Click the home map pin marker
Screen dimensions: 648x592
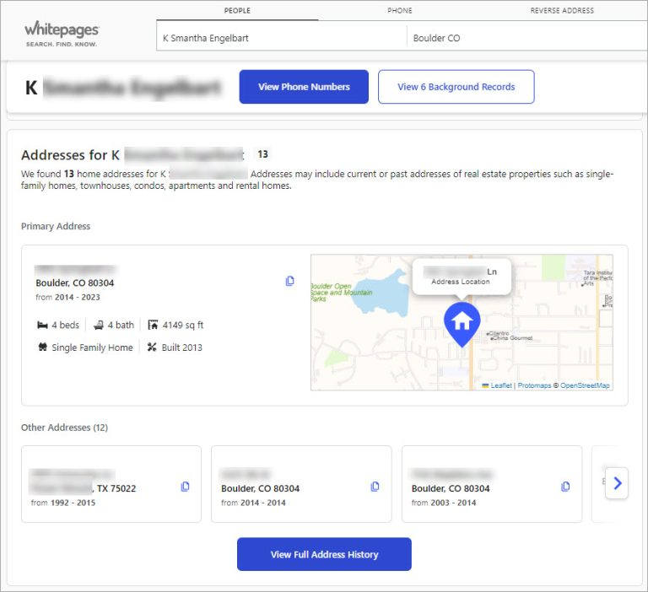click(462, 325)
